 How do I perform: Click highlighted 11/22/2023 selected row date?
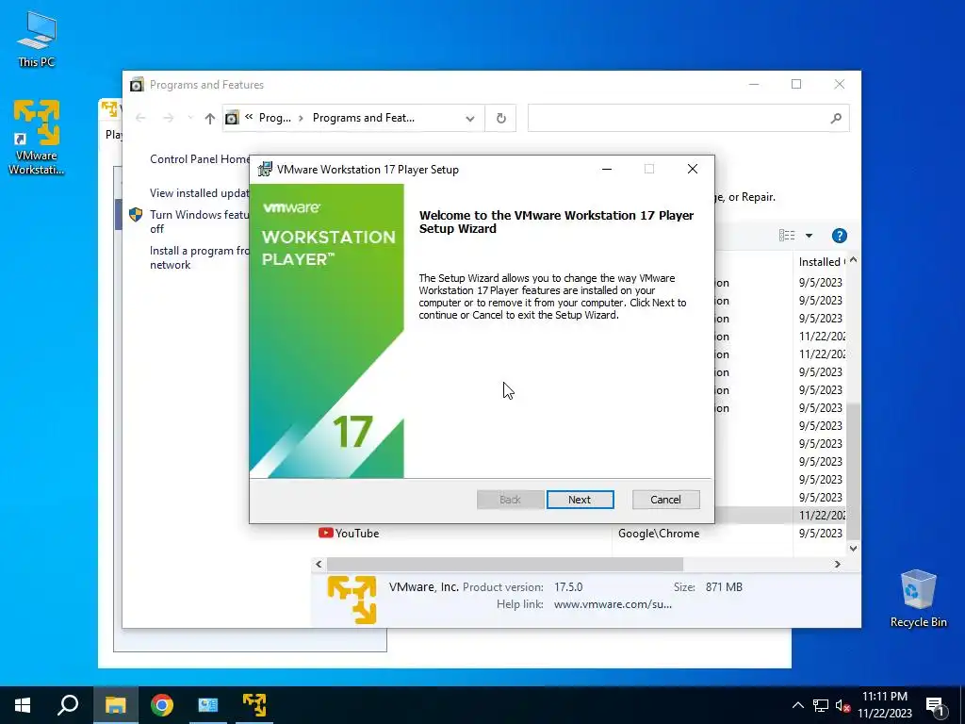(822, 516)
